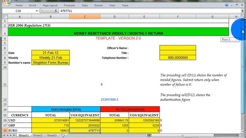
Task: Click the EURO currency label cell
Action: coord(20,130)
